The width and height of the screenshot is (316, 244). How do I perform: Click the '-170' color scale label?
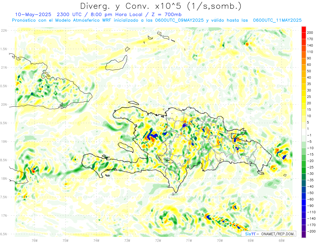(312, 225)
